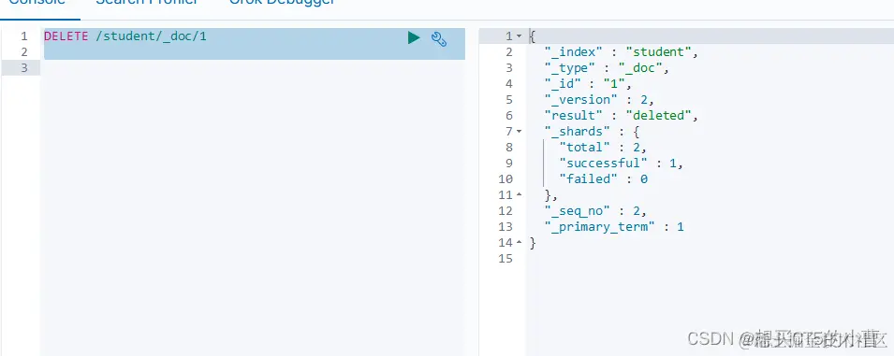The height and width of the screenshot is (356, 894).
Task: Click the "result" : "deleted" line
Action: click(x=622, y=116)
